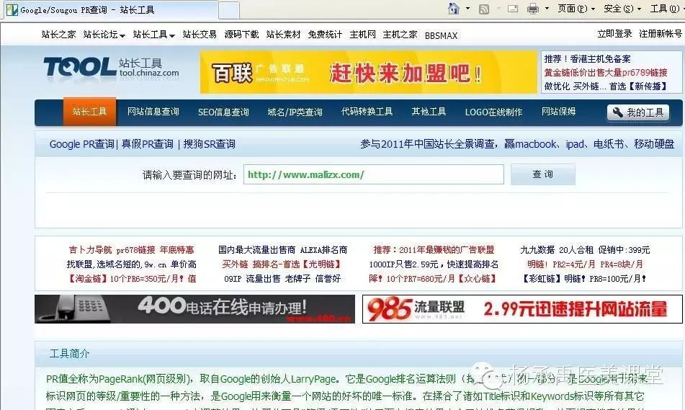Open 买外链 搞排名 光明链 ad
The width and height of the screenshot is (685, 410).
pos(282,264)
